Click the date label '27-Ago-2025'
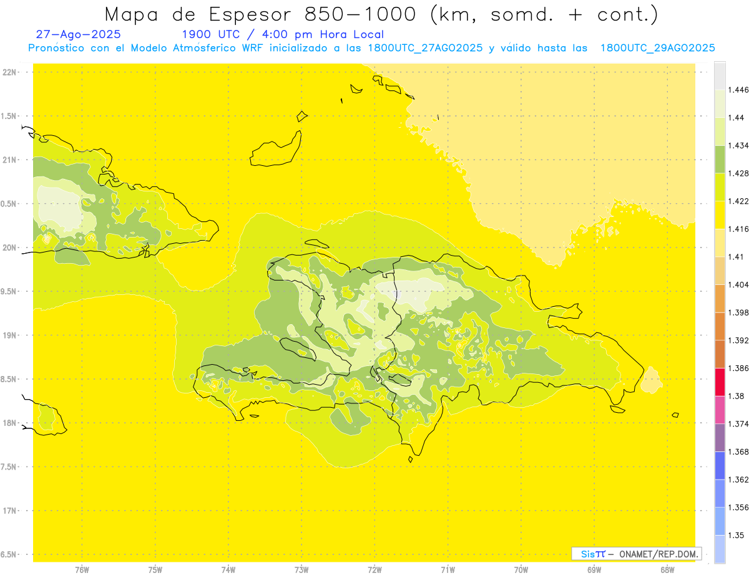Viewport: 749px width, 578px height. click(x=78, y=34)
